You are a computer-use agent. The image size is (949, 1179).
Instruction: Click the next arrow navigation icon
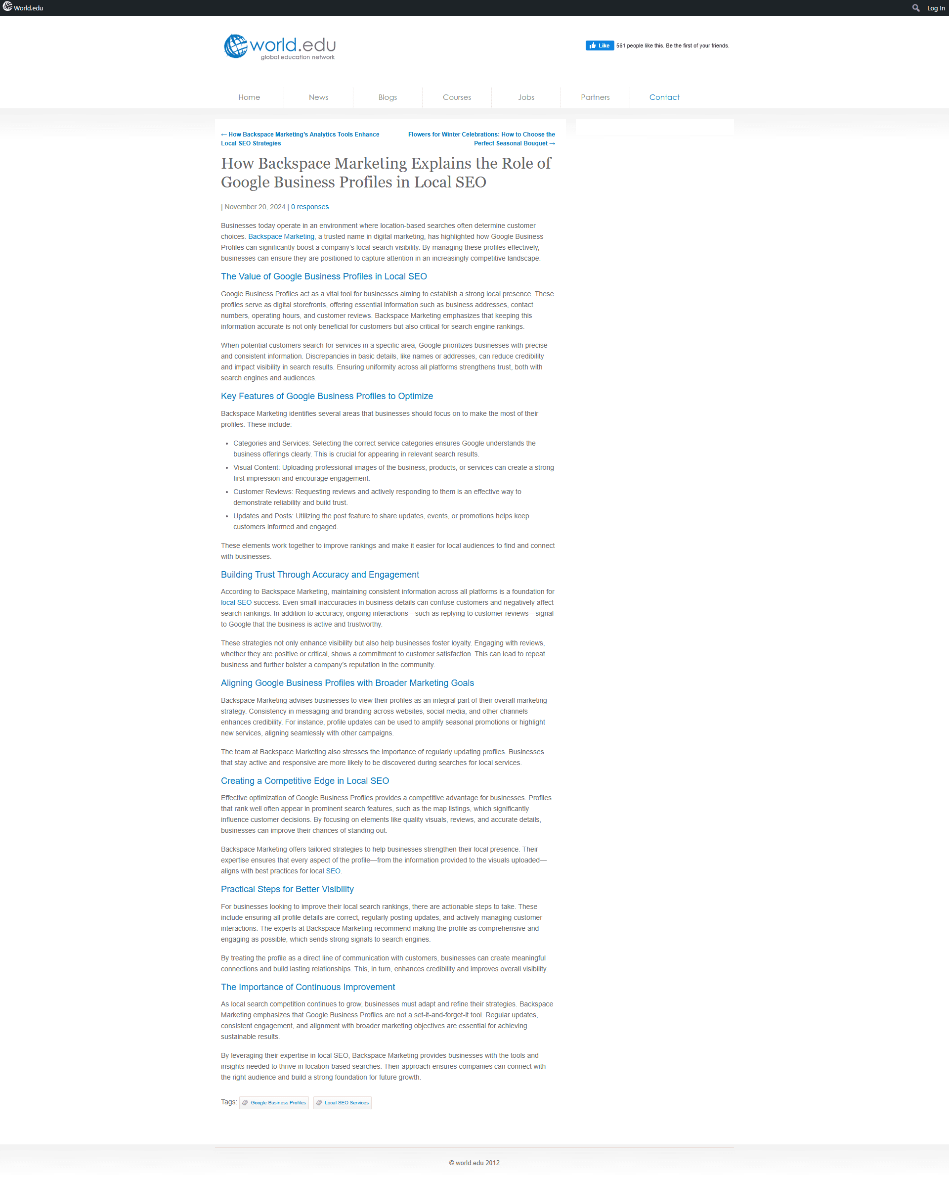coord(552,143)
